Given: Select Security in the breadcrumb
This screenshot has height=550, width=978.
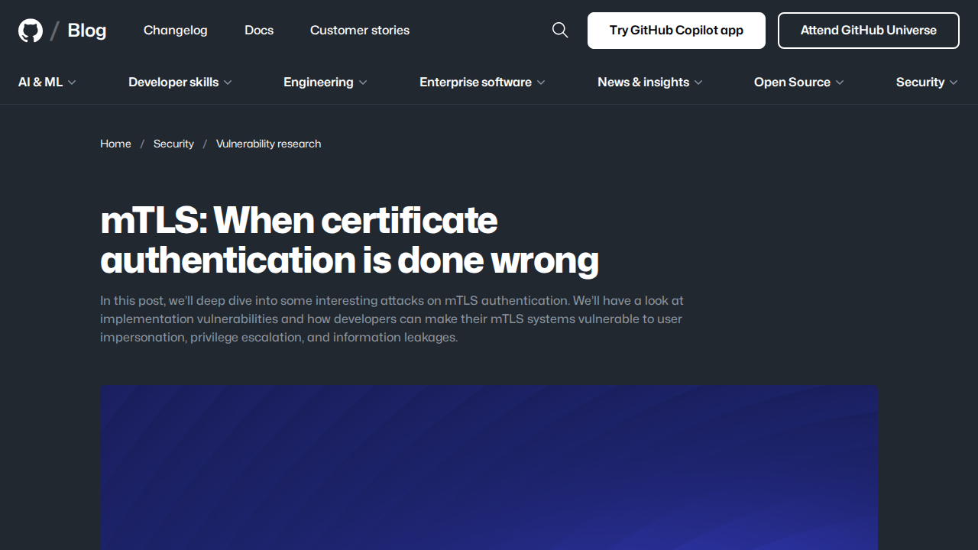Looking at the screenshot, I should 173,144.
